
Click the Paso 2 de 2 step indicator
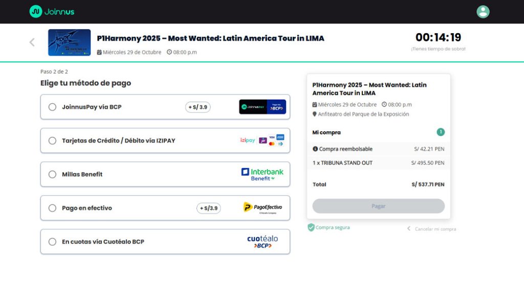point(54,72)
